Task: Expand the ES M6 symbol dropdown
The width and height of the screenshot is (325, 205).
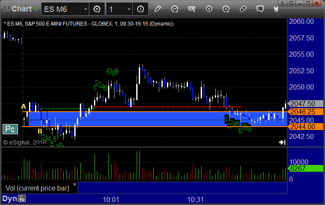Action: point(85,9)
